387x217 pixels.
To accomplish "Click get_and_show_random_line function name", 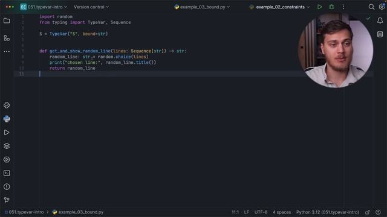I will coord(80,51).
